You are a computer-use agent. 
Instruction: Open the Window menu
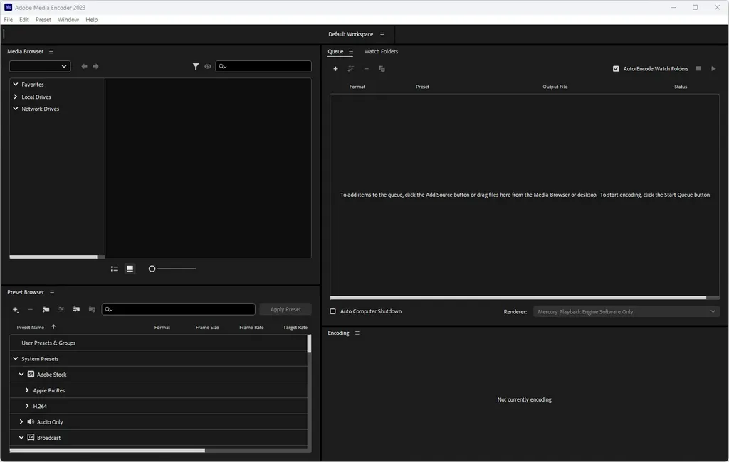tap(68, 19)
